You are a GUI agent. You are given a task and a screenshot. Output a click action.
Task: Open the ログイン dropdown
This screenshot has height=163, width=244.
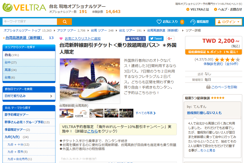(229, 22)
